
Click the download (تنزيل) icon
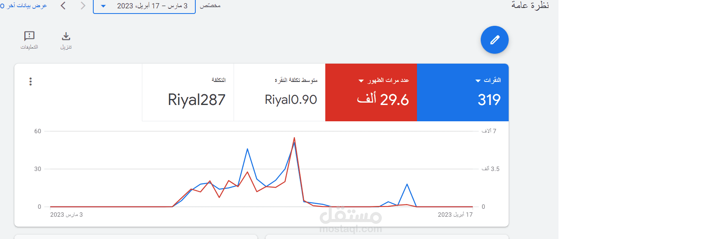(66, 37)
